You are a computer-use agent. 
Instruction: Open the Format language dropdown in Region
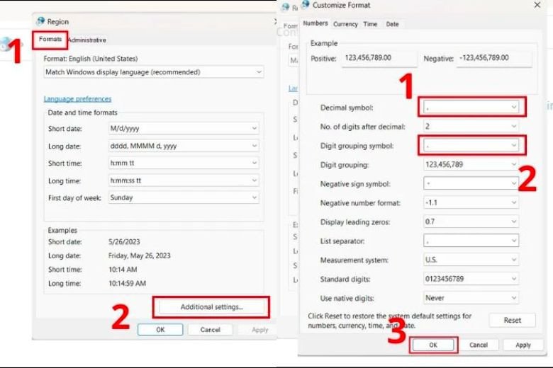(x=153, y=72)
